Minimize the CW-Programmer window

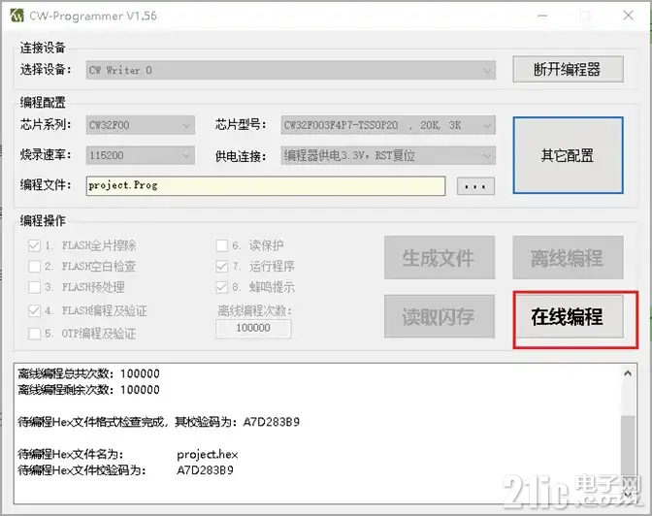click(x=541, y=16)
